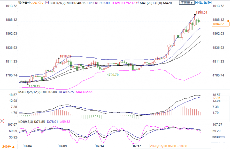Click the orange arrow marker on price axis

tap(228, 21)
